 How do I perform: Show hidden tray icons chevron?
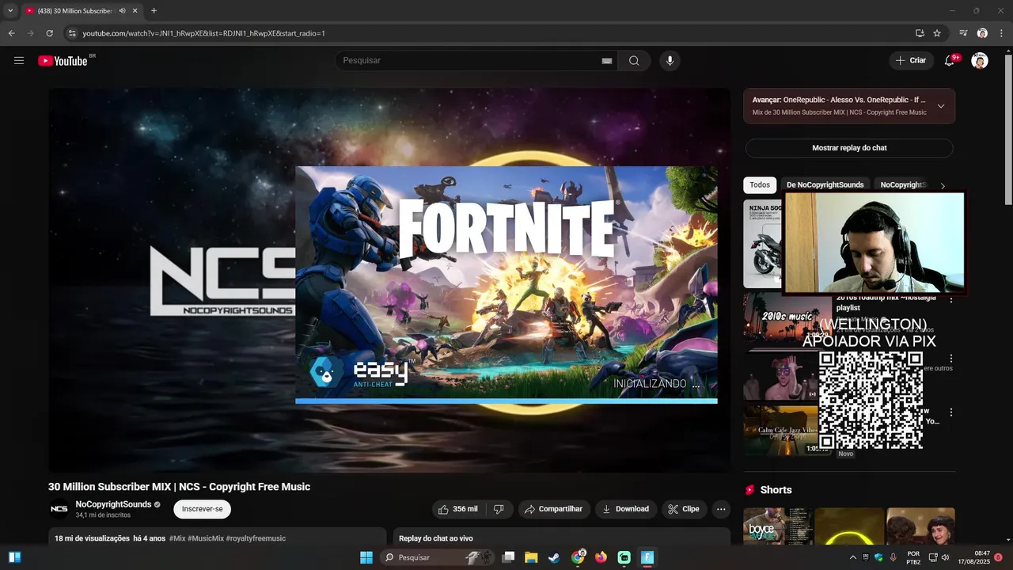852,557
